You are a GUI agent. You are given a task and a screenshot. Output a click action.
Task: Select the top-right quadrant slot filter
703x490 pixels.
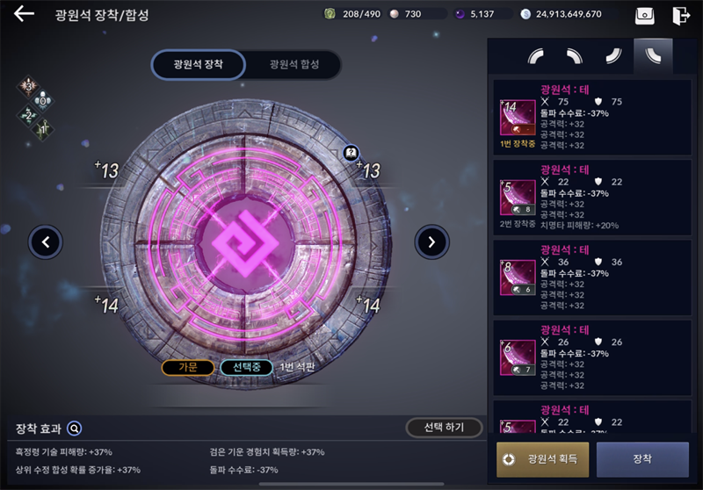[575, 56]
